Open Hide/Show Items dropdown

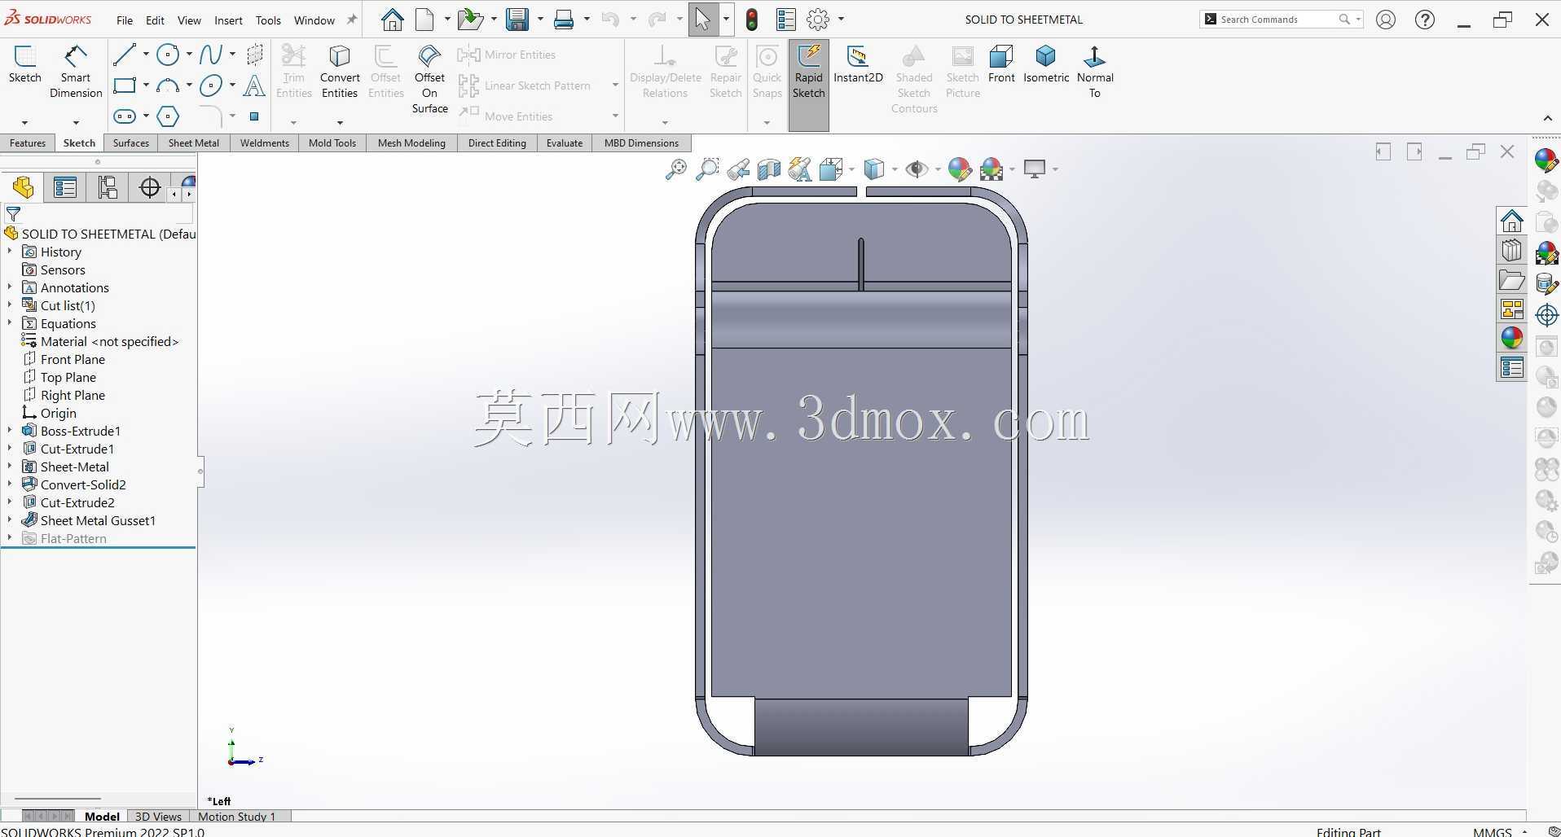tap(938, 169)
